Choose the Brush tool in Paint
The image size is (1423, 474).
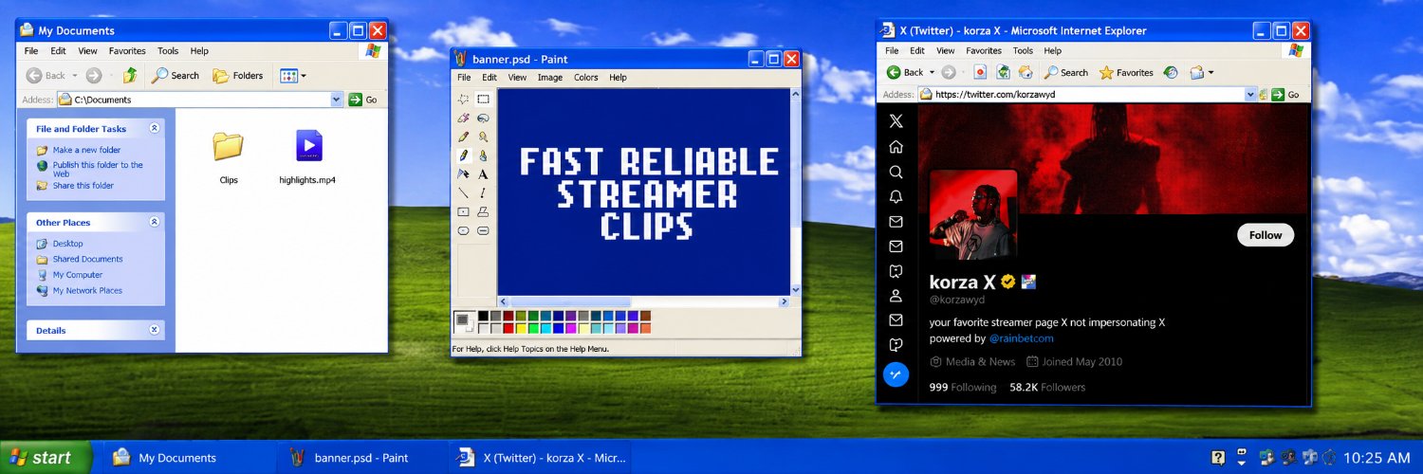pyautogui.click(x=483, y=155)
